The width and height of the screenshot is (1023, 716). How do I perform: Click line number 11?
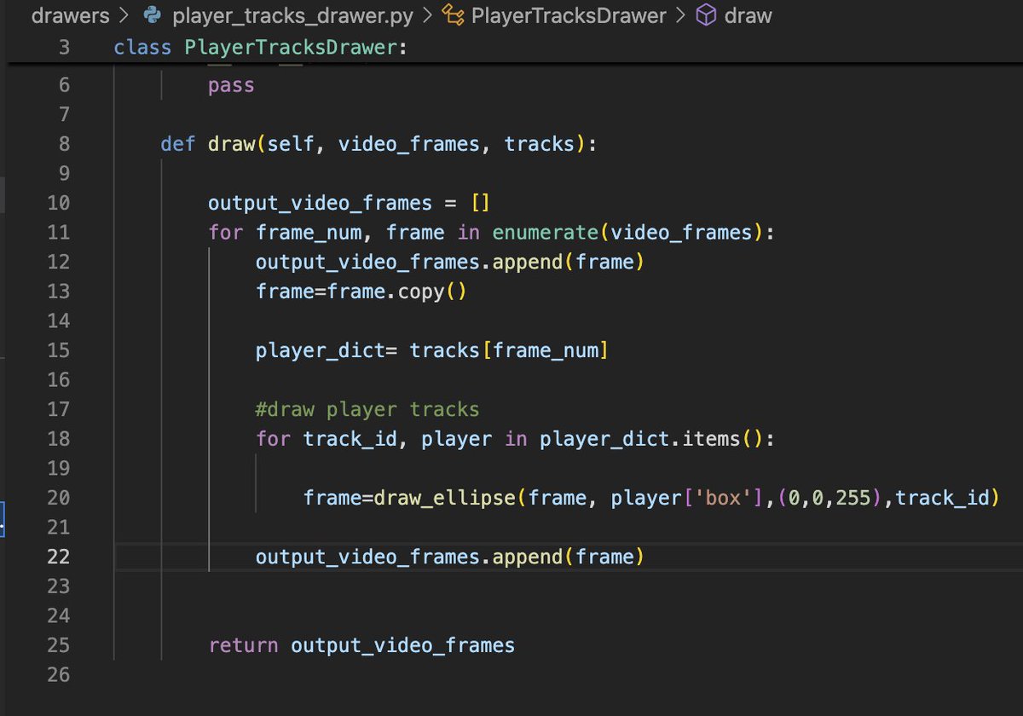pyautogui.click(x=59, y=232)
